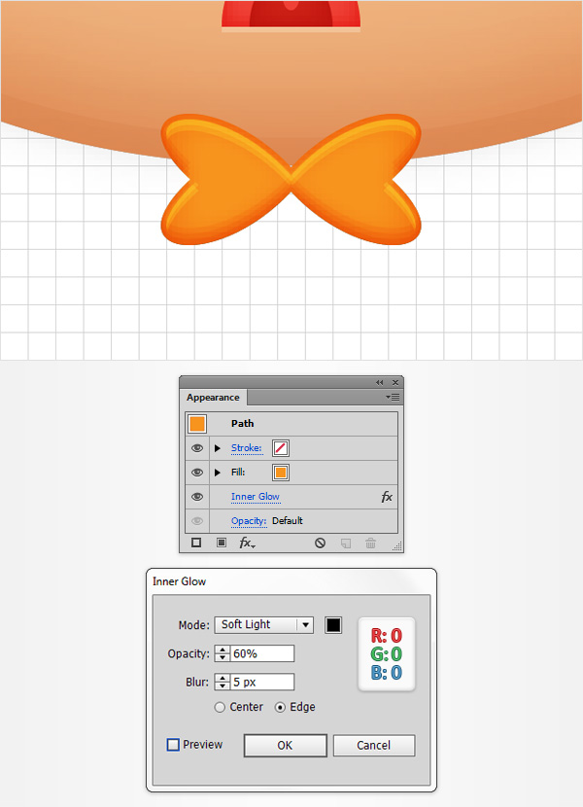Click the Add New Stroke icon
Screen dimensions: 583x807
(196, 543)
